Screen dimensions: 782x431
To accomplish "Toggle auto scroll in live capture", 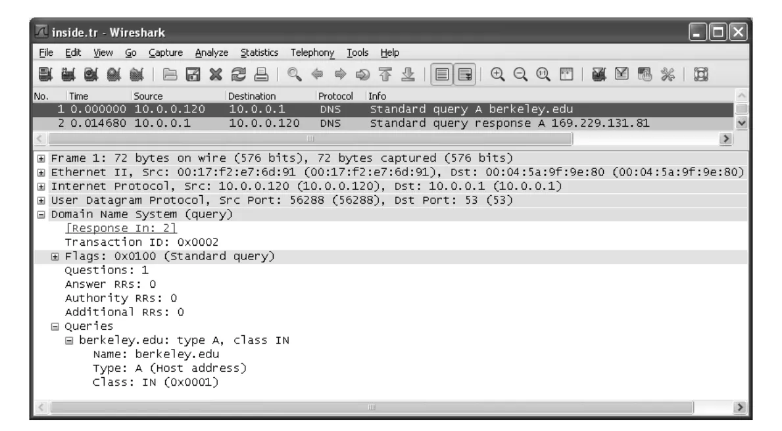I will (x=465, y=74).
